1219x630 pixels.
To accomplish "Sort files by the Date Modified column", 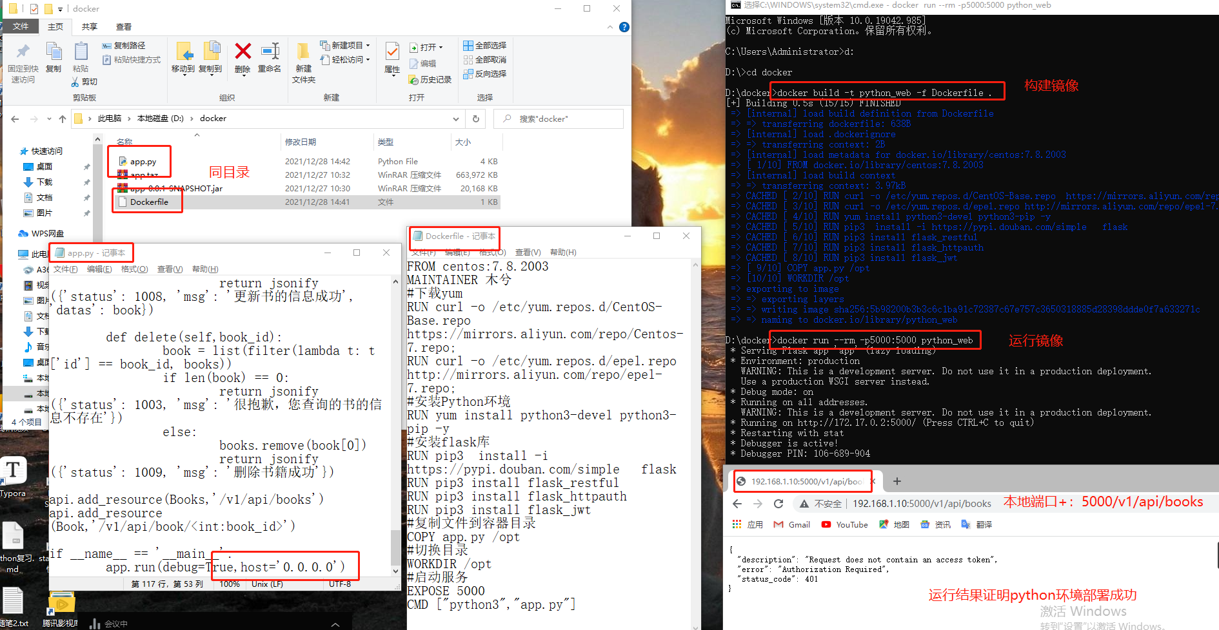I will [x=301, y=142].
